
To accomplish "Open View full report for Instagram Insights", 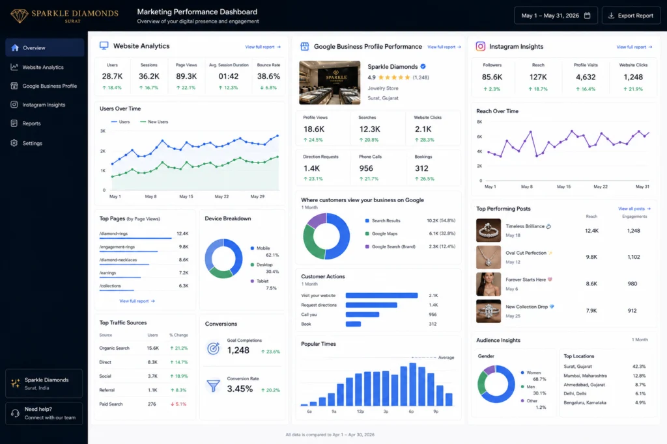I will pyautogui.click(x=634, y=47).
